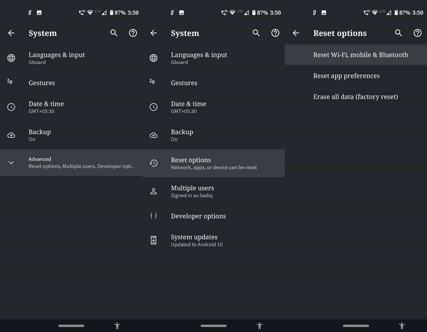Select Reset Wi-Fi, mobile & Bluetooth

coord(356,55)
